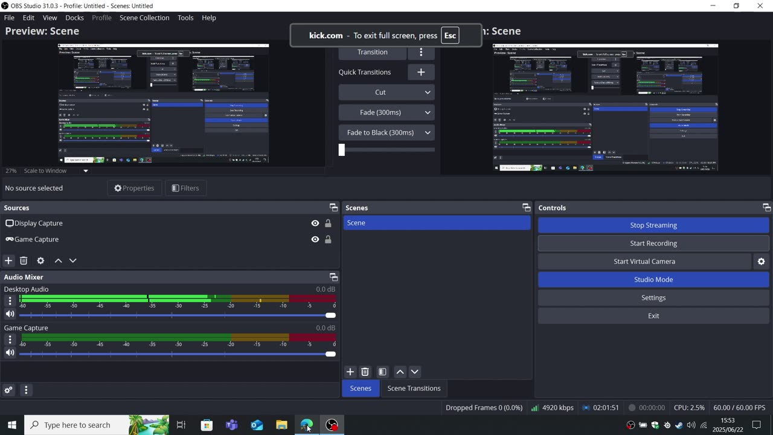This screenshot has height=435, width=773.
Task: Open Scale to Window preview dropdown
Action: tap(56, 170)
